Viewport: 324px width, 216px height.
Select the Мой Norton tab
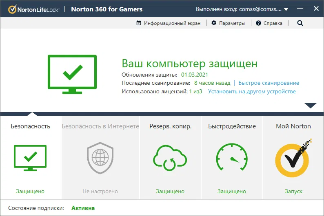click(x=293, y=126)
